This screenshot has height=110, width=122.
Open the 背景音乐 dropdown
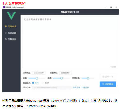pos(65,73)
